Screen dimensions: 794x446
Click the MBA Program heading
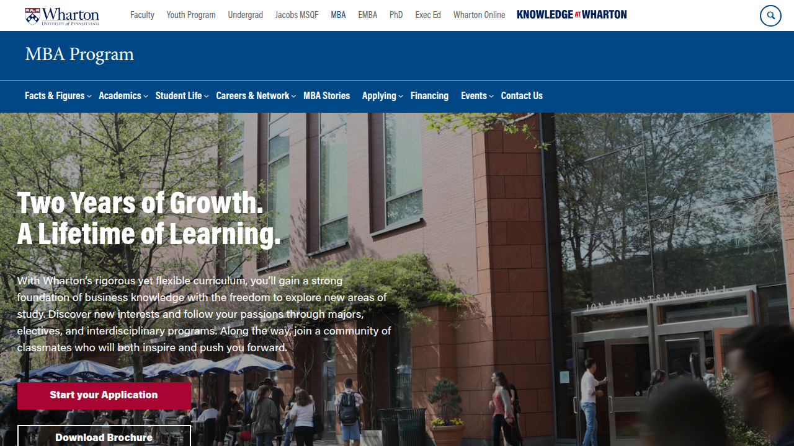pyautogui.click(x=79, y=55)
